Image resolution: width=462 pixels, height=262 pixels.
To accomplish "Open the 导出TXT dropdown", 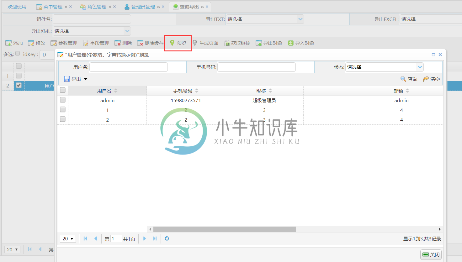I will pos(300,19).
